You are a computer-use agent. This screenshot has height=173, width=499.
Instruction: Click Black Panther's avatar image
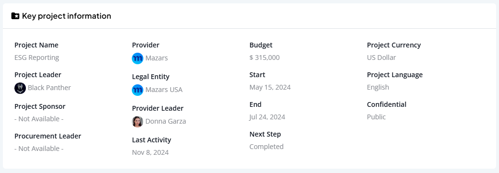20,88
